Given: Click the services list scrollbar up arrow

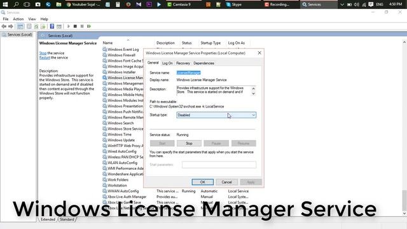Looking at the screenshot, I should click(404, 42).
